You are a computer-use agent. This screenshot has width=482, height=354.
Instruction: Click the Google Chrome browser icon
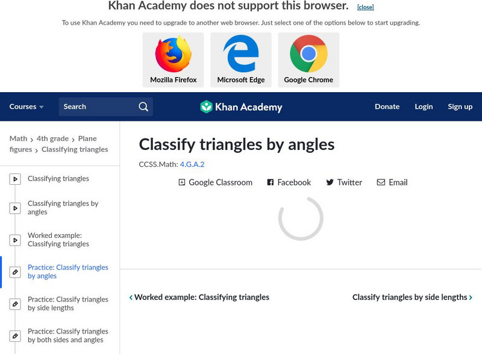[308, 55]
